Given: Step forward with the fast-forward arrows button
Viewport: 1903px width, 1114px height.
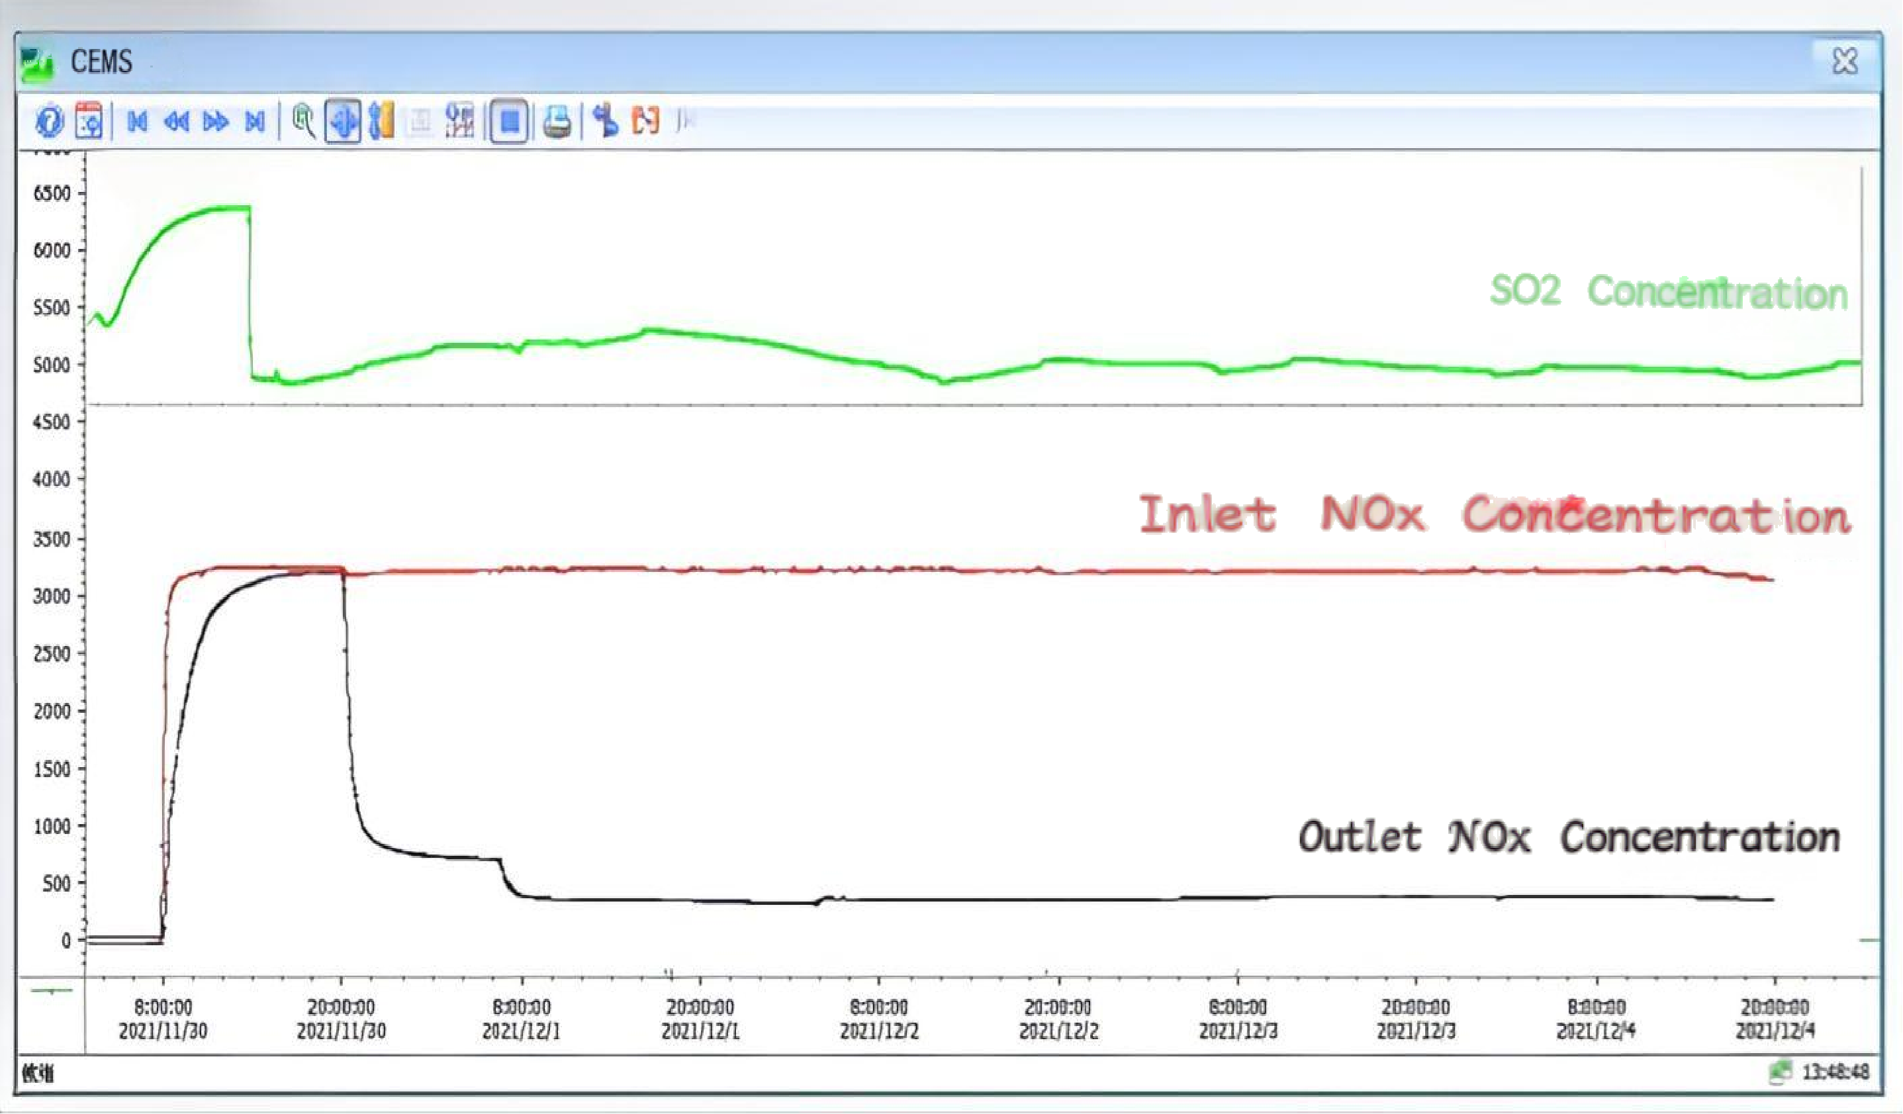Looking at the screenshot, I should click(x=215, y=122).
